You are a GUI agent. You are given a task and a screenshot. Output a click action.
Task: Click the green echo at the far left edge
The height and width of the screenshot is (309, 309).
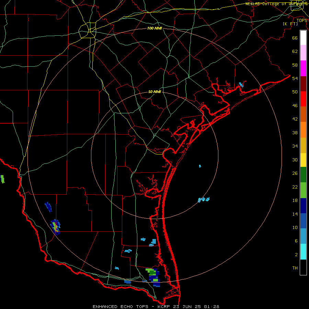2,179
